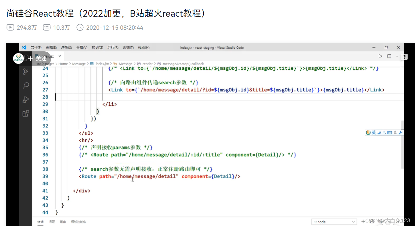Click the play count icon beside 294.8万
The height and width of the screenshot is (226, 415).
[10, 28]
